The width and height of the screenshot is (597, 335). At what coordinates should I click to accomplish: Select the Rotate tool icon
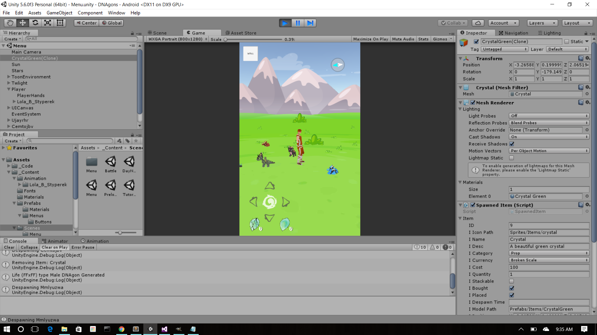(x=35, y=23)
